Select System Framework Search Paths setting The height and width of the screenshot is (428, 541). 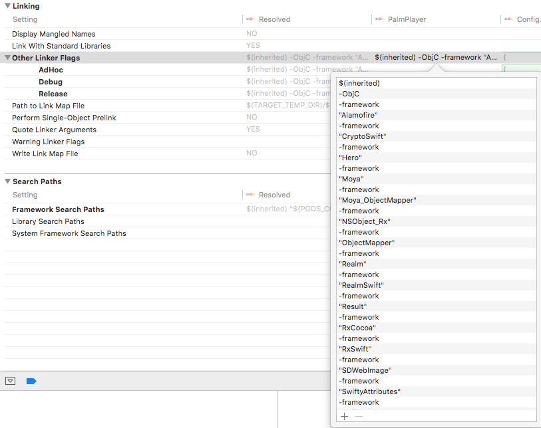(x=69, y=233)
